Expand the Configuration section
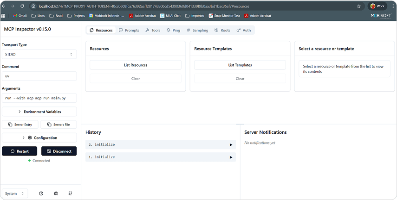This screenshot has width=397, height=200. coord(39,137)
